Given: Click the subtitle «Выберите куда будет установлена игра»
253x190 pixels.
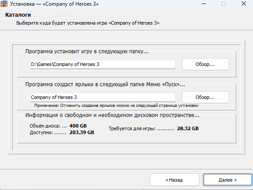Looking at the screenshot, I should pyautogui.click(x=88, y=23).
